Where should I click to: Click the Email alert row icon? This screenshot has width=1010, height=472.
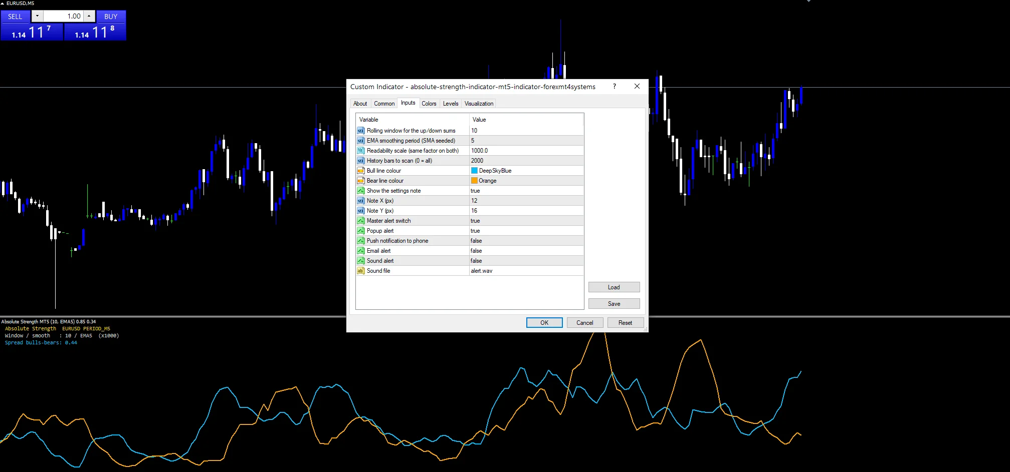(360, 251)
